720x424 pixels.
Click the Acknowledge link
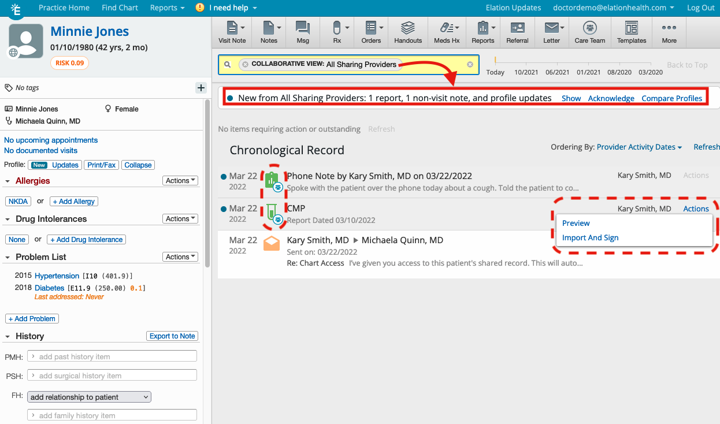[611, 98]
